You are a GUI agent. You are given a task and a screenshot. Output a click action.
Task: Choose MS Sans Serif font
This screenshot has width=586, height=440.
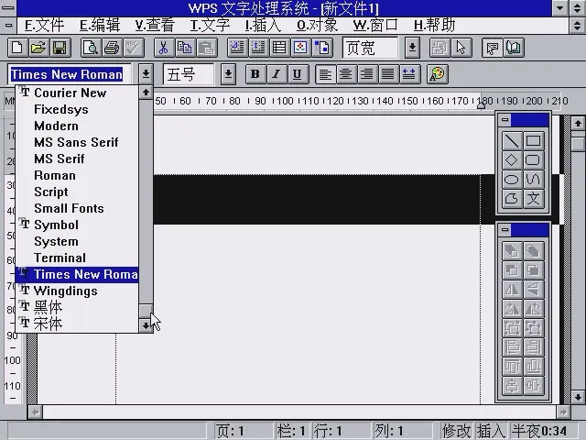77,142
